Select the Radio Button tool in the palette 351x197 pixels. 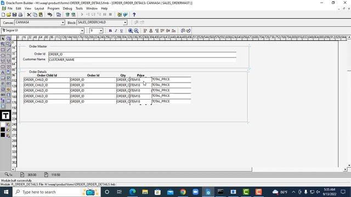[x=3, y=84]
